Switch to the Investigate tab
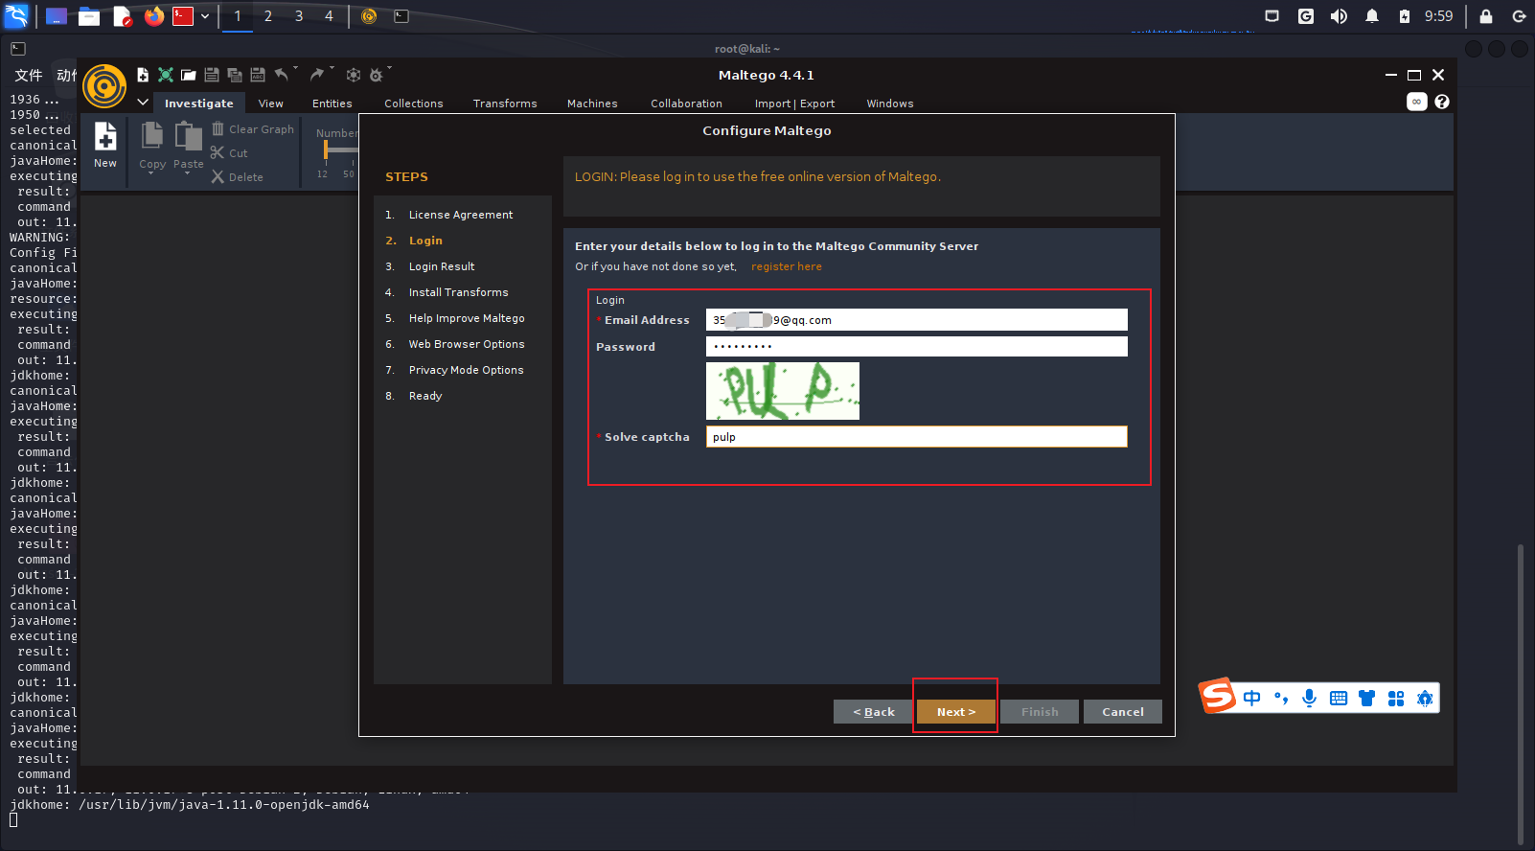 [x=198, y=103]
